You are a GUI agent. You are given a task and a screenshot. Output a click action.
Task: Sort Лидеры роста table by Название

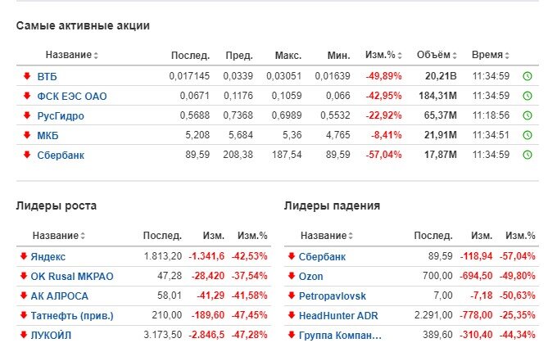60,236
